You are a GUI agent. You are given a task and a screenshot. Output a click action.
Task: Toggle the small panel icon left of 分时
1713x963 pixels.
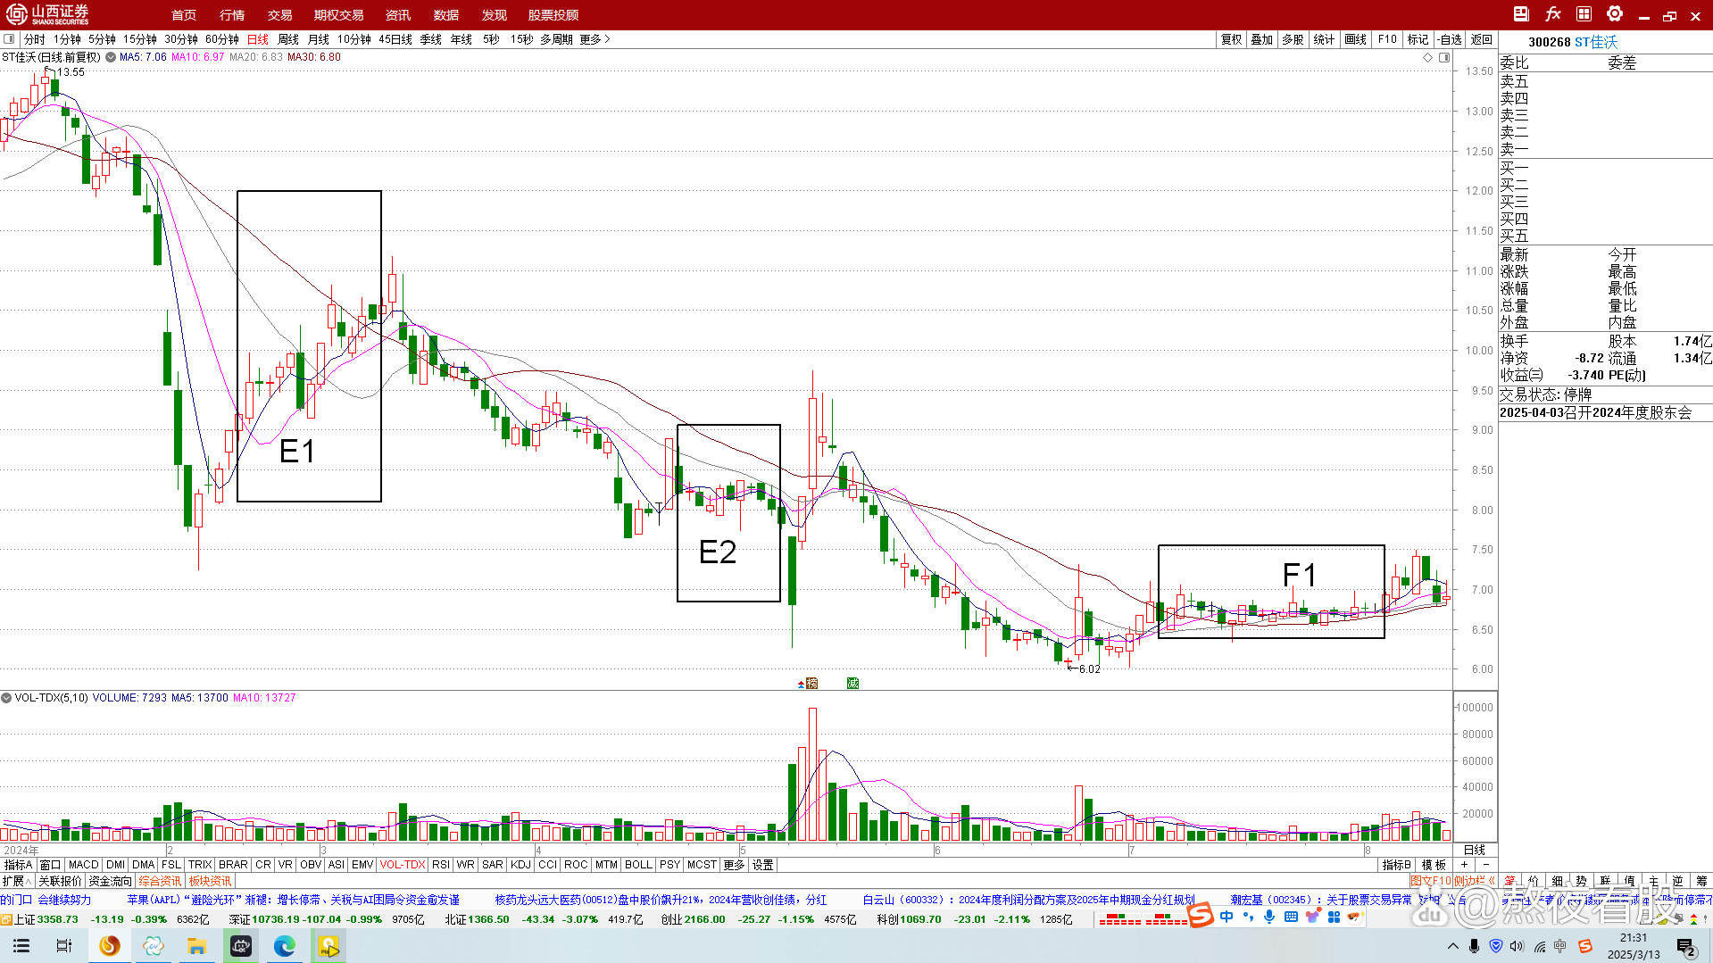9,39
